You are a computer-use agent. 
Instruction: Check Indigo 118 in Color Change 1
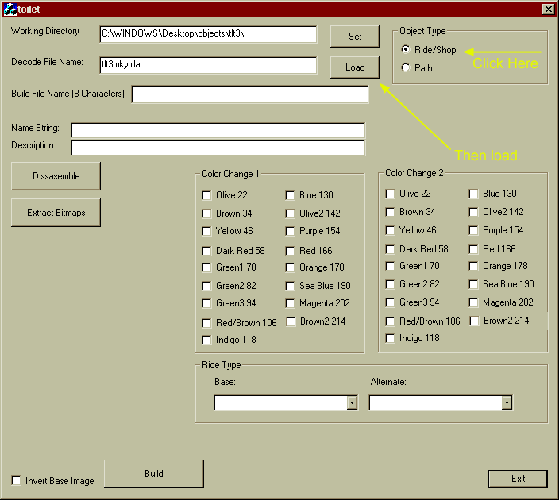[x=206, y=340]
